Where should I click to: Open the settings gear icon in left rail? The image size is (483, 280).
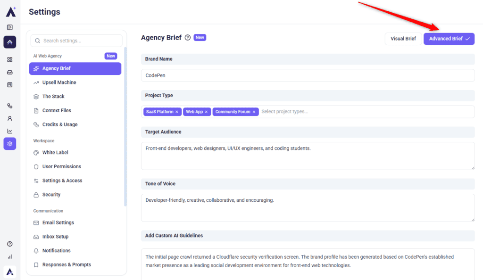10,144
